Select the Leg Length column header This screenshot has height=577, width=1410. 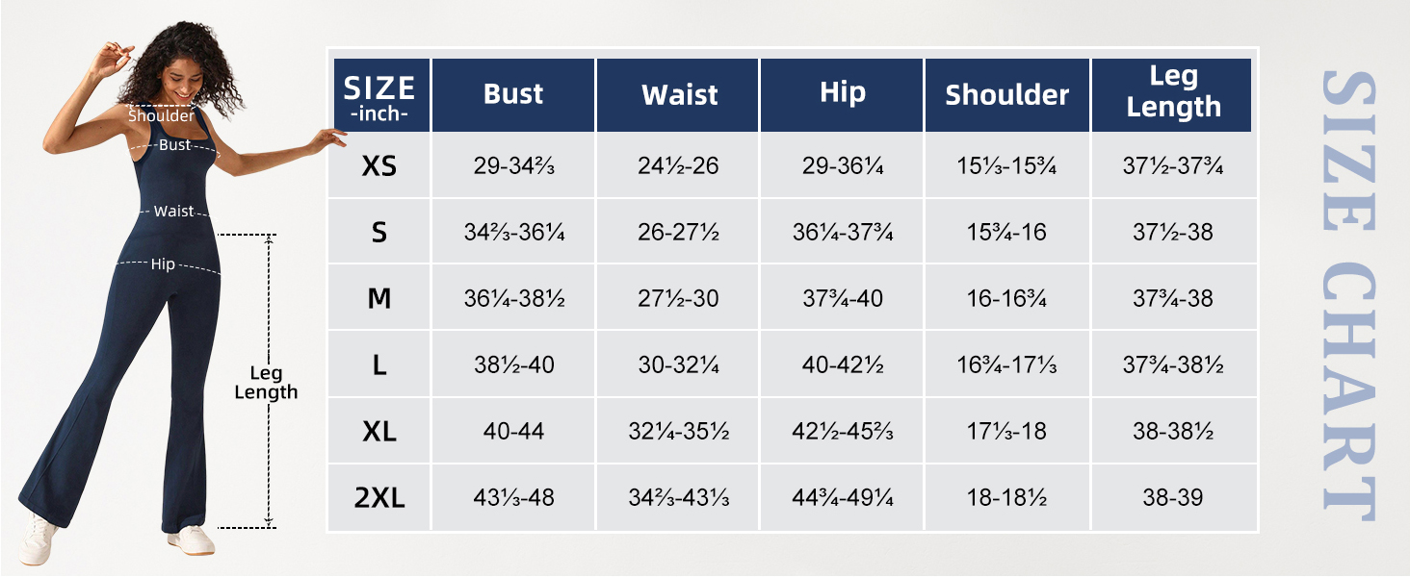click(1173, 92)
